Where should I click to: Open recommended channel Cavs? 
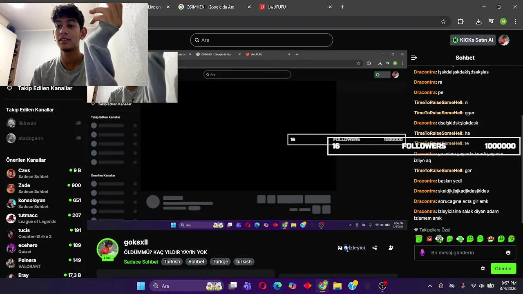43,173
